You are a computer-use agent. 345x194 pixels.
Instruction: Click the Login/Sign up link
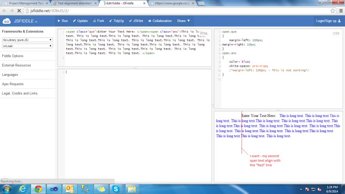328,21
